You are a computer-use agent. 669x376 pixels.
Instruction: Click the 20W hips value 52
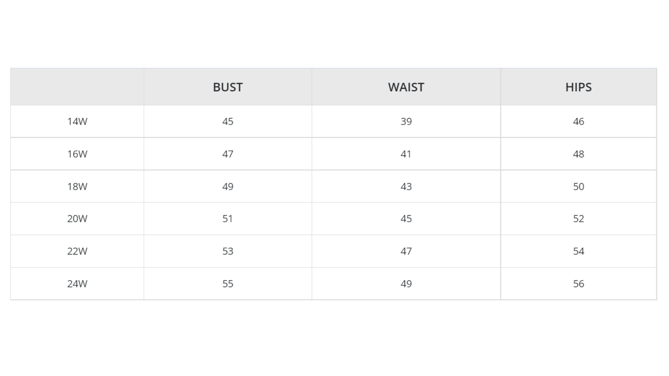point(578,219)
